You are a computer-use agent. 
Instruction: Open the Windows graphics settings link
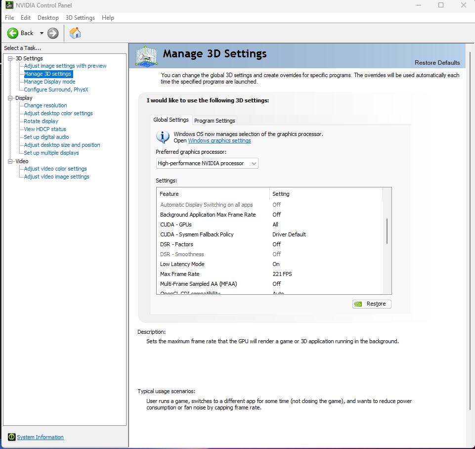(219, 140)
